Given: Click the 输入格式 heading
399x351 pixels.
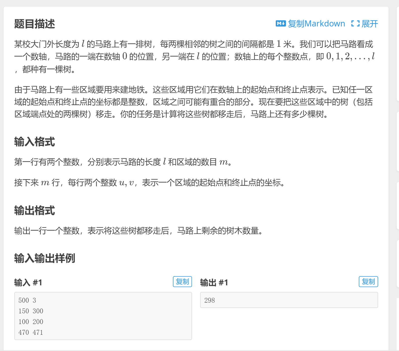Looking at the screenshot, I should pos(35,142).
